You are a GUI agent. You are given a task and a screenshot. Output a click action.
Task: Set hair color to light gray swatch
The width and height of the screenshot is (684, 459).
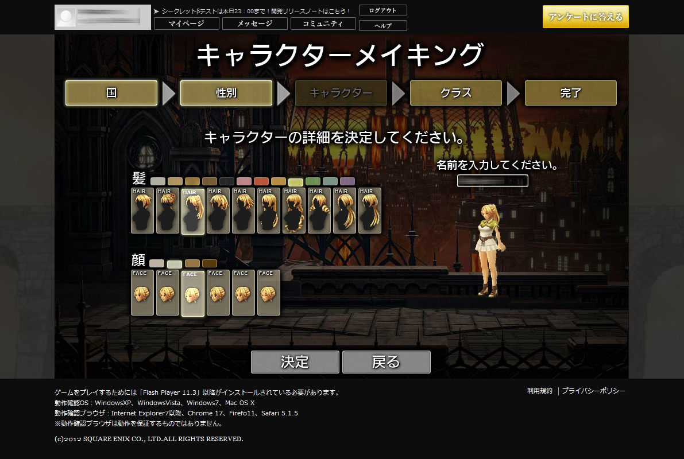point(158,181)
